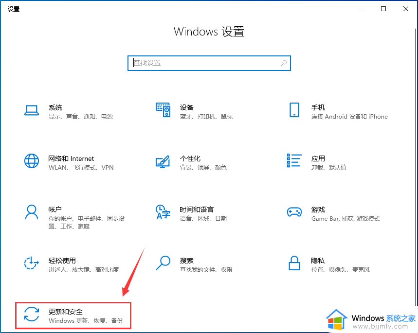Click the 语音、区域、日期 description
The image size is (418, 333).
pos(203,218)
